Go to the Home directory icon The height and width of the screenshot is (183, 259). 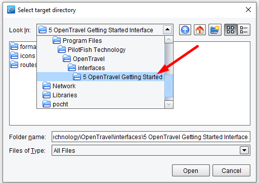pyautogui.click(x=200, y=30)
